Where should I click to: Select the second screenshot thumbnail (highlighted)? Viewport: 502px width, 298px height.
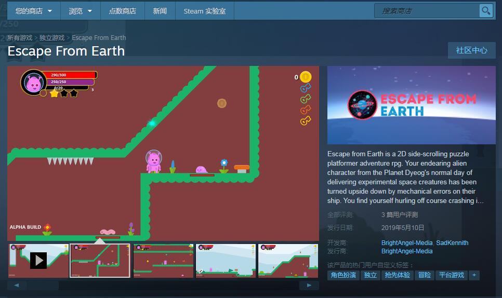point(100,261)
